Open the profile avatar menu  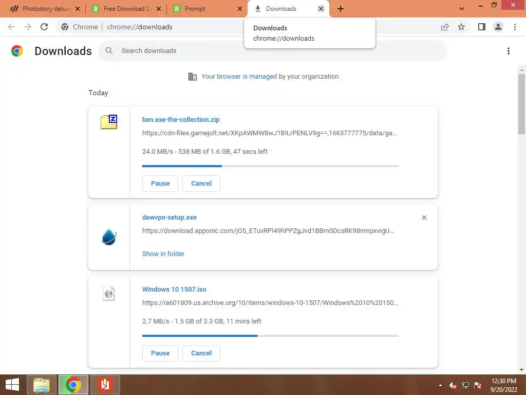[498, 27]
